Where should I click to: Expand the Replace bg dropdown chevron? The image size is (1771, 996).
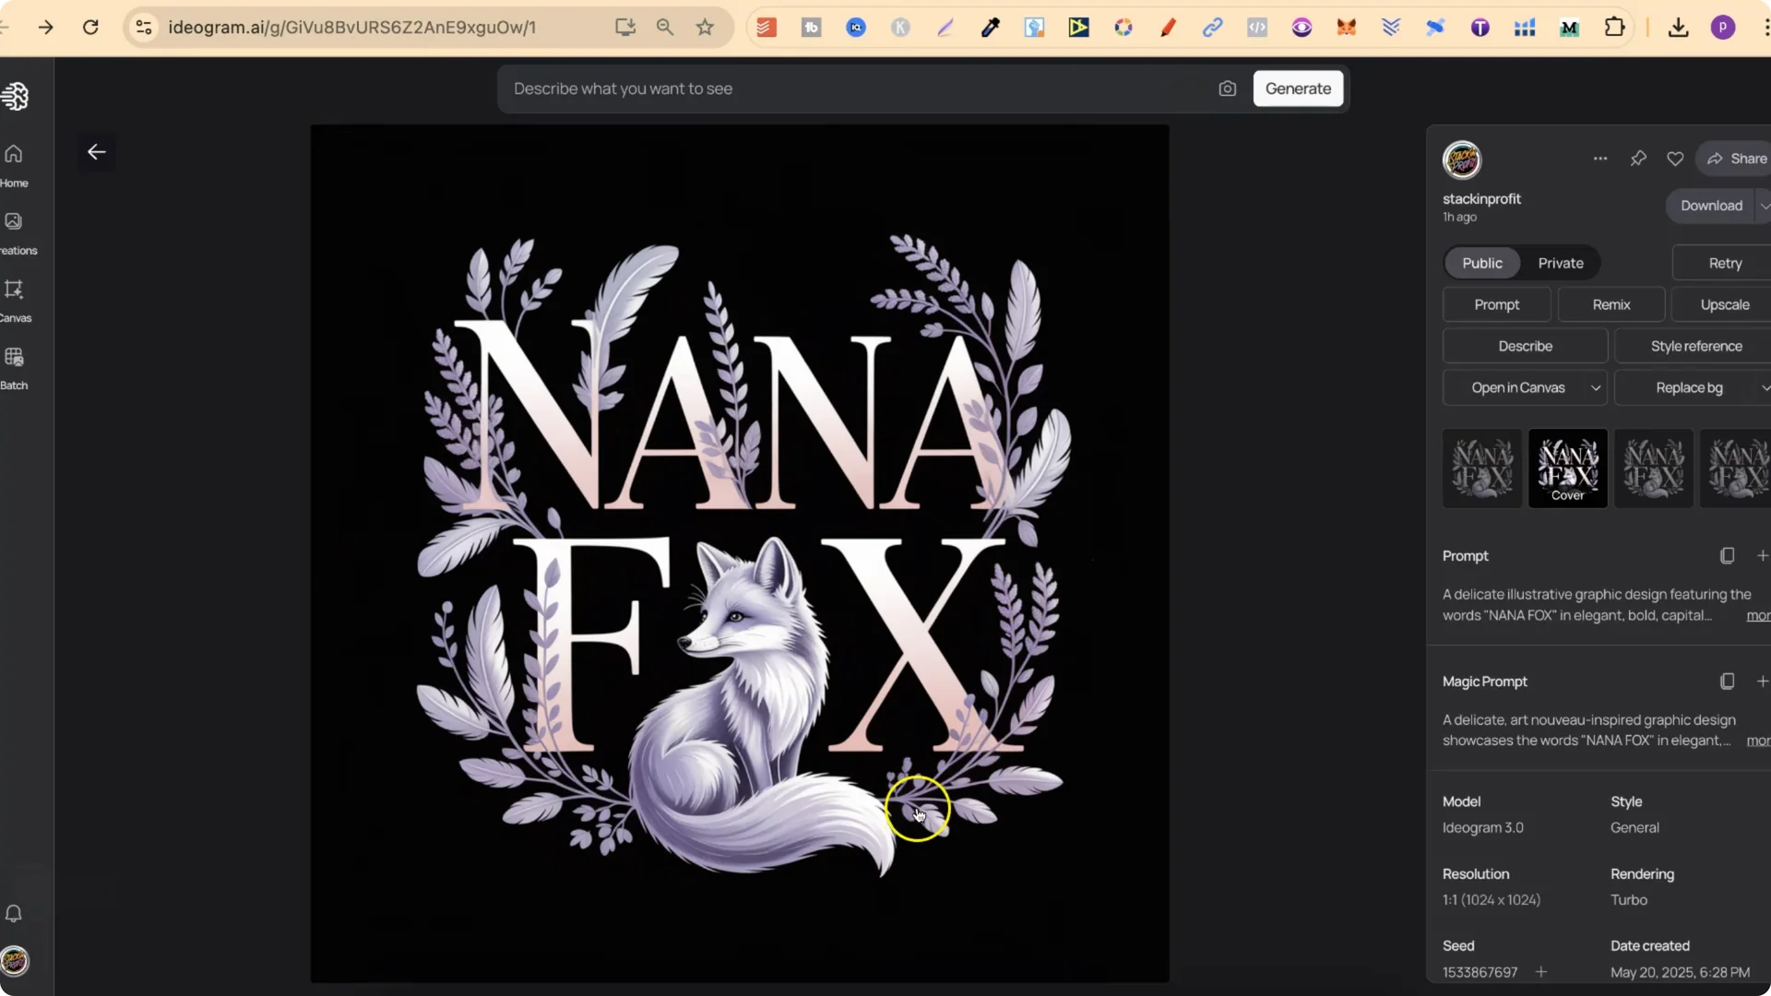(1765, 388)
